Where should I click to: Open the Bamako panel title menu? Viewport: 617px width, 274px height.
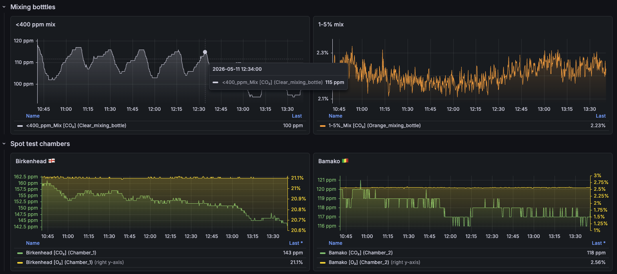click(329, 161)
